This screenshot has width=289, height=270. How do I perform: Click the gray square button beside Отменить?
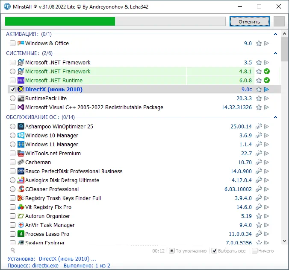point(279,21)
